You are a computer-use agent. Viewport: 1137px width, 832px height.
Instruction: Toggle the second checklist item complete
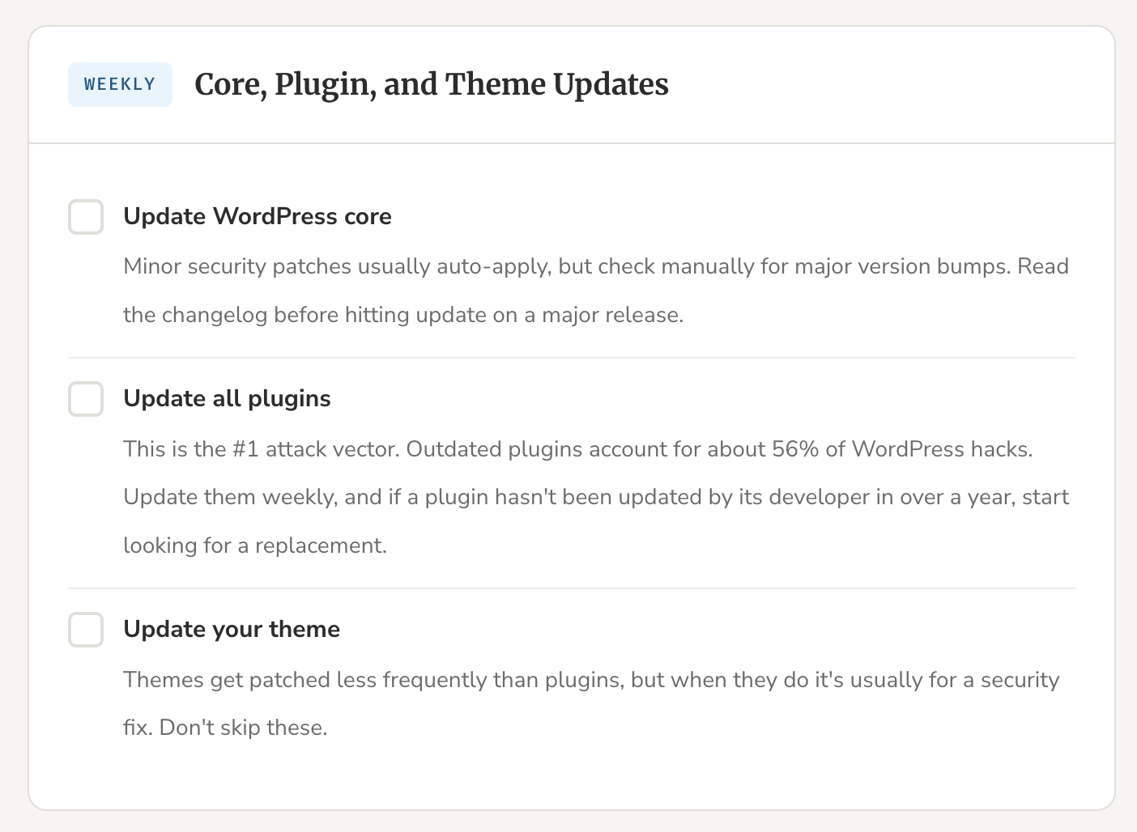coord(85,399)
